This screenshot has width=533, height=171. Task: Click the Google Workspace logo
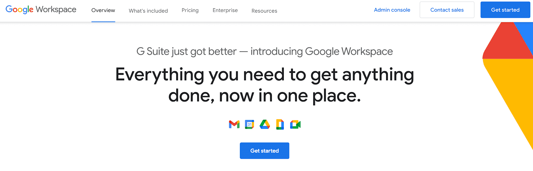click(x=41, y=10)
